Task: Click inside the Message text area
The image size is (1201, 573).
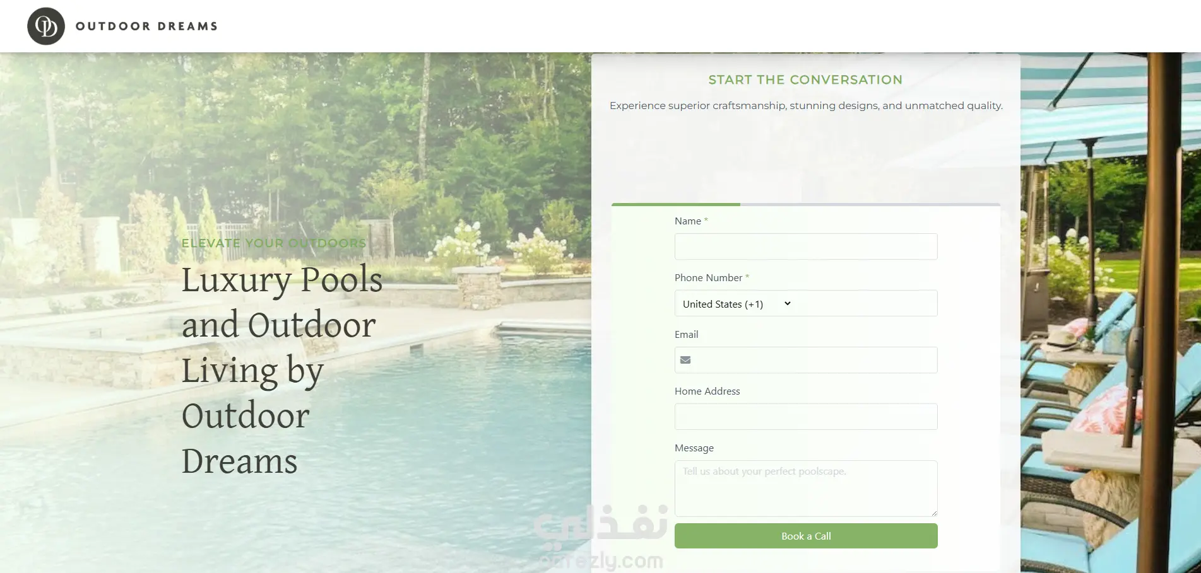Action: click(x=806, y=489)
